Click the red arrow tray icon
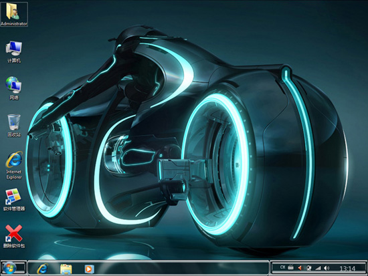Viewport: 368px width, 276px height. (x=300, y=267)
